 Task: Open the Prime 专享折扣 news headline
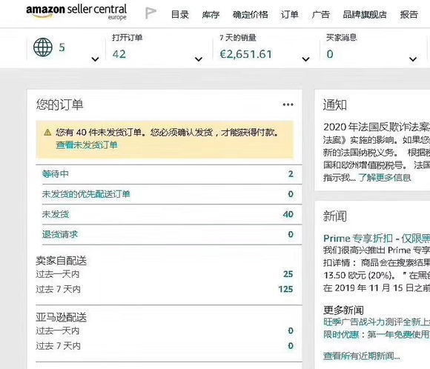click(377, 239)
